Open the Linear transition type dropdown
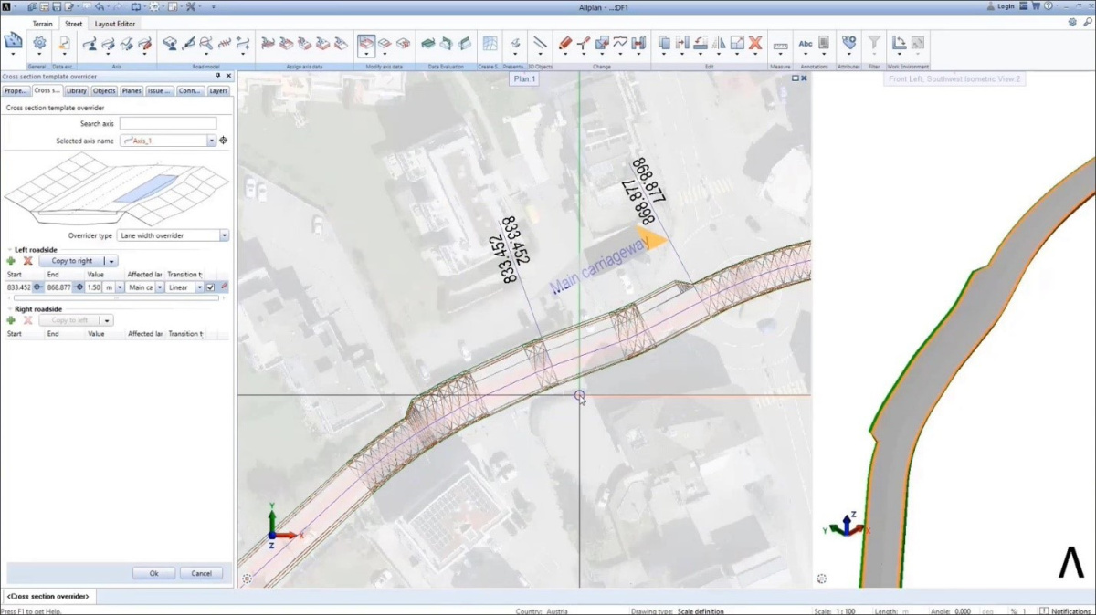The height and width of the screenshot is (615, 1096). (x=199, y=287)
